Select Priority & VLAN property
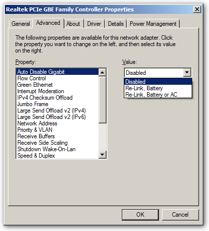The width and height of the screenshot is (209, 231). coord(57,130)
